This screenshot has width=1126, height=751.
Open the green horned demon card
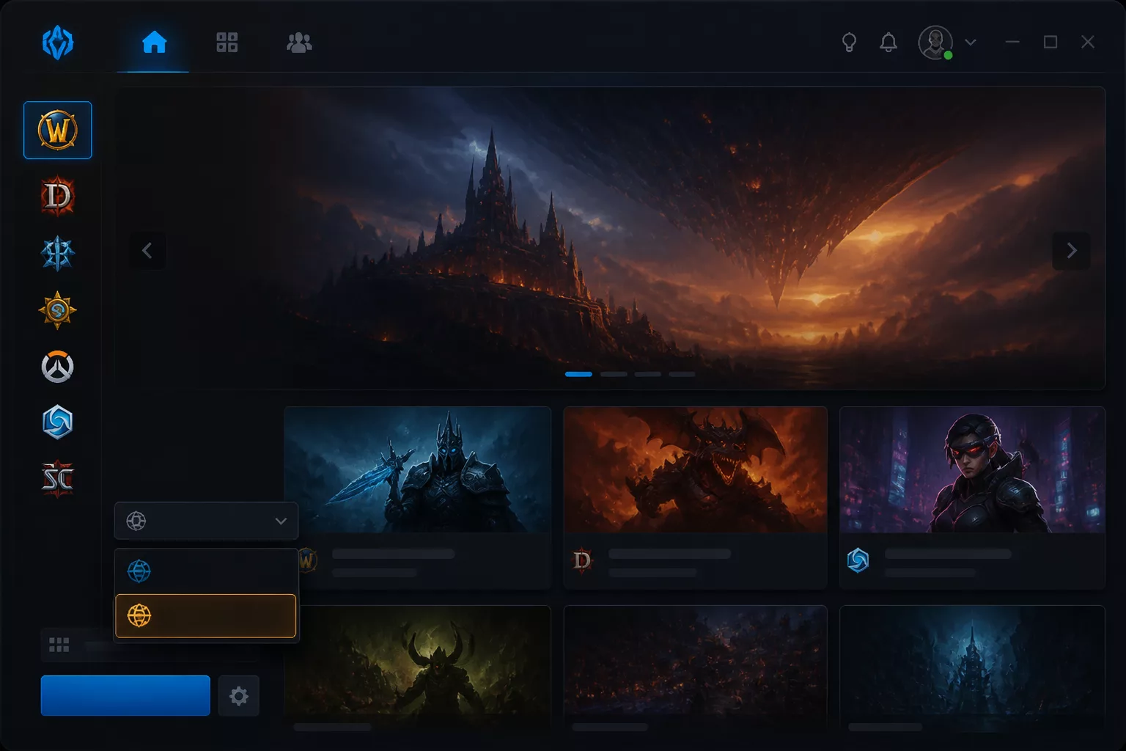pyautogui.click(x=418, y=669)
